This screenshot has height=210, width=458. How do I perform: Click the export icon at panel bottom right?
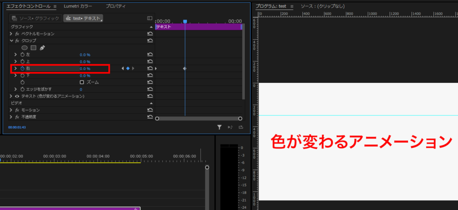click(241, 127)
